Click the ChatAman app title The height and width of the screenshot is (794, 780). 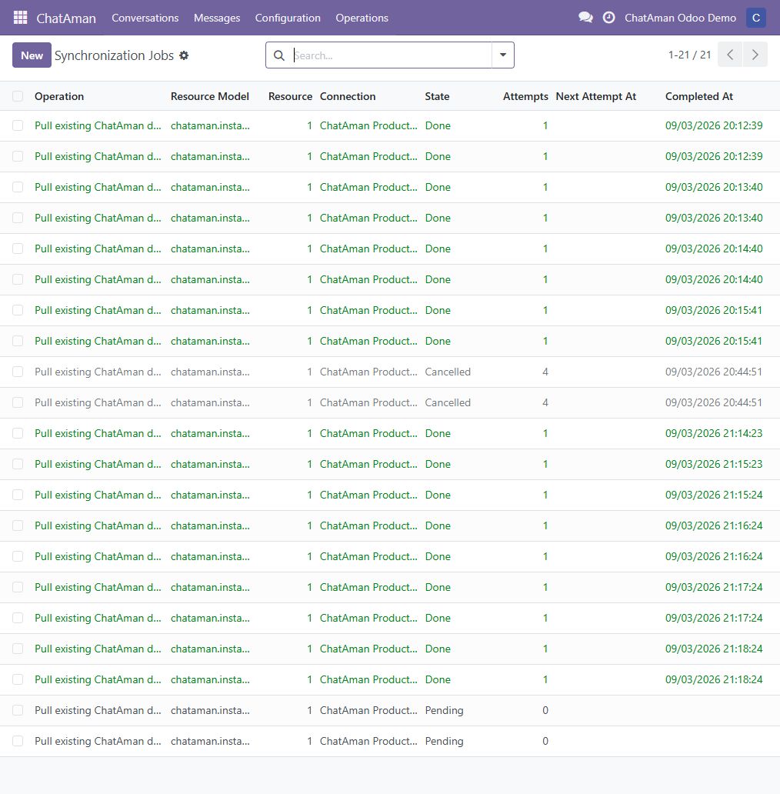(66, 18)
